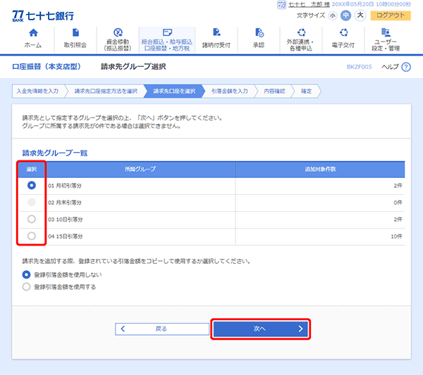The height and width of the screenshot is (375, 423).
Task: Open the 承認 approval icon
Action: (x=259, y=32)
